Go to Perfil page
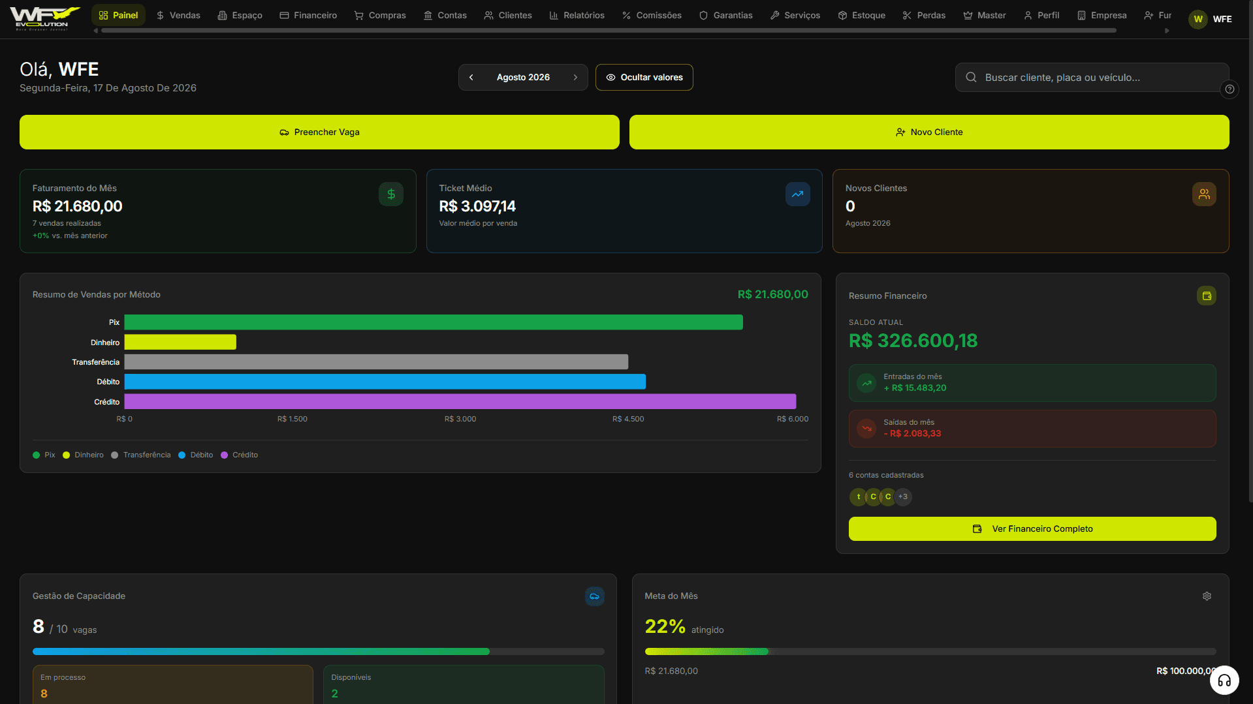1253x704 pixels. [x=1041, y=15]
